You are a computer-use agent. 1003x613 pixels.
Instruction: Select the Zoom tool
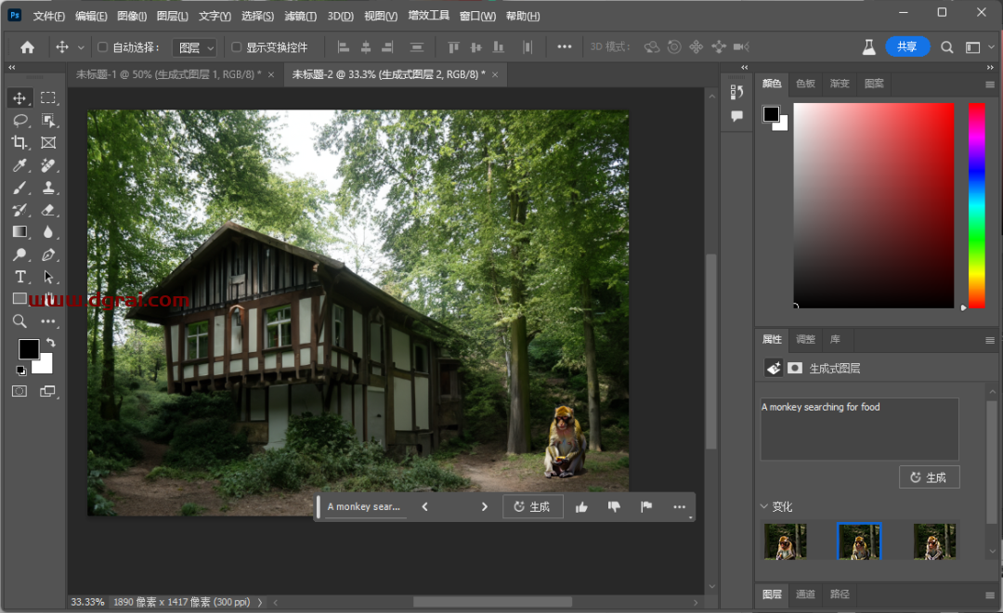pos(20,321)
